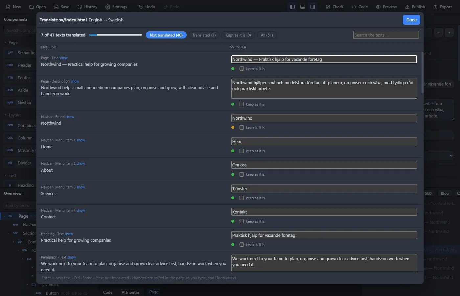Show the Kept as it is (0) filter
The width and height of the screenshot is (460, 296).
coord(238,35)
